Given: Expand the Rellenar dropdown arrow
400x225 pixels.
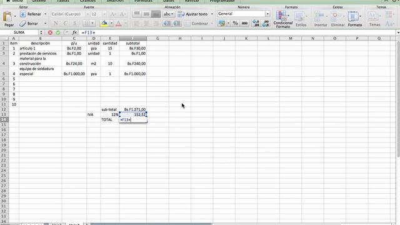Looking at the screenshot, I should point(46,14).
